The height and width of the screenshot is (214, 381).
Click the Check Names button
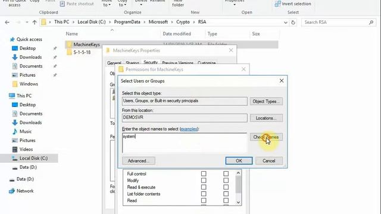point(266,137)
